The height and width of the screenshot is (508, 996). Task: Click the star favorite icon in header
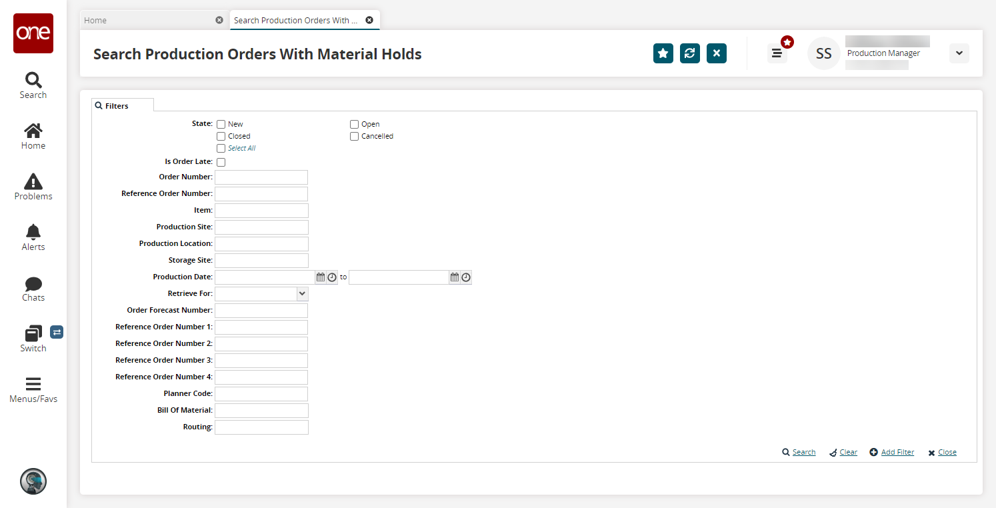click(x=663, y=53)
